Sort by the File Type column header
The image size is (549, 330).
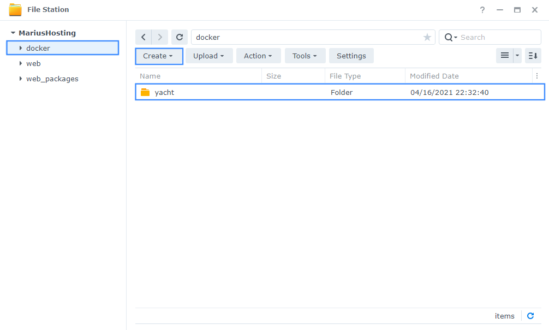[365, 76]
